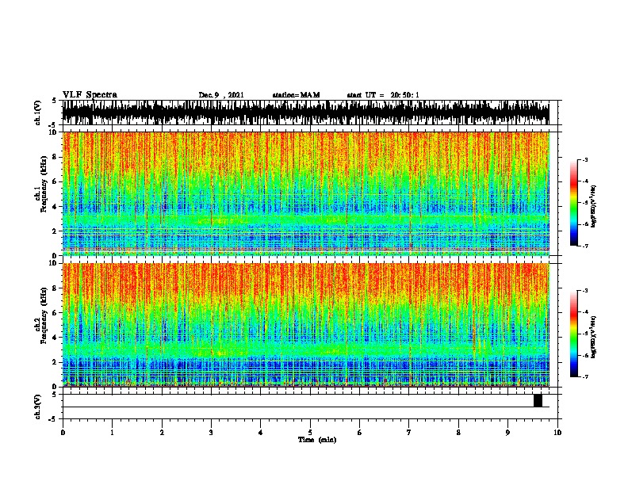Click the "-7" label on the ch.2 color bar
This screenshot has width=628, height=485.
pyautogui.click(x=585, y=376)
